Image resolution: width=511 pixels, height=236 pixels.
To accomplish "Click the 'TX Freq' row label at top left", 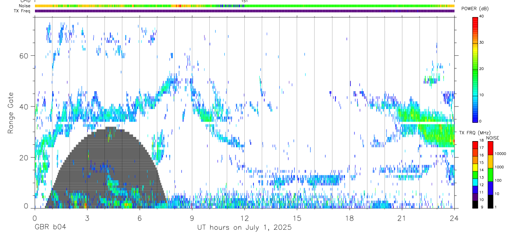I will point(22,11).
